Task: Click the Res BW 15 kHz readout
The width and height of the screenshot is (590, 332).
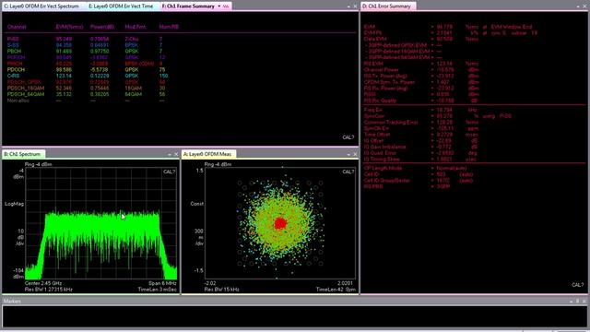Action: (221, 290)
